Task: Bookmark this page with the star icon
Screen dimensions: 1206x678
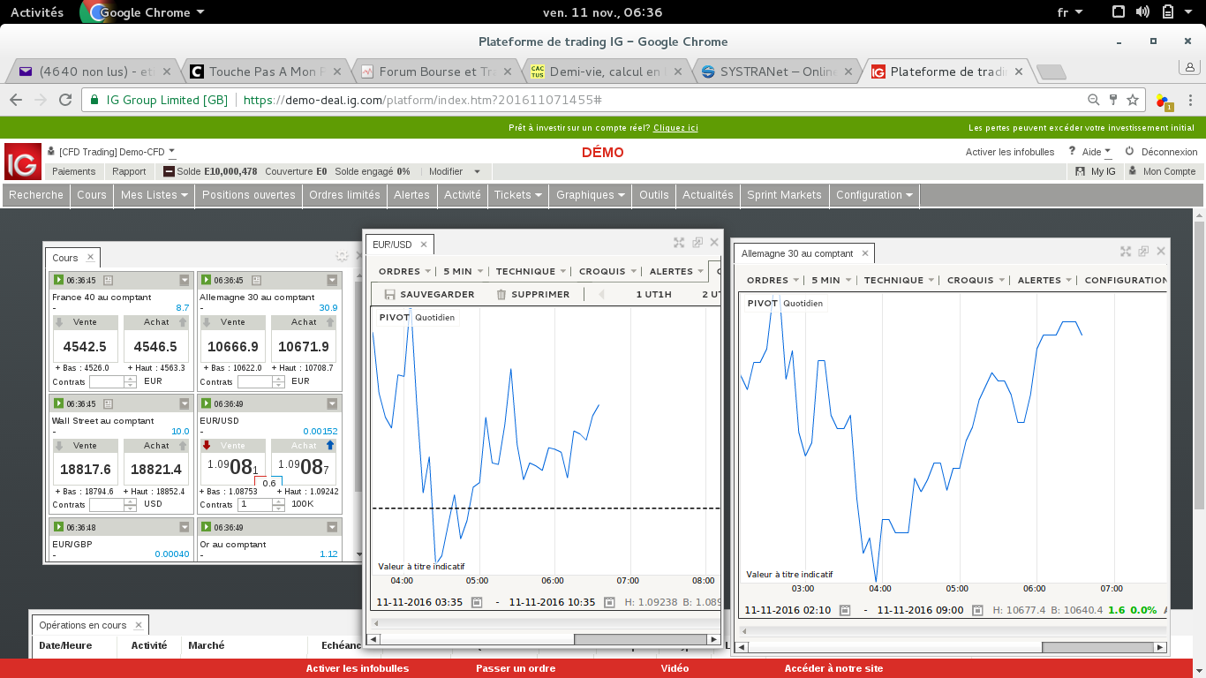Action: (1133, 100)
